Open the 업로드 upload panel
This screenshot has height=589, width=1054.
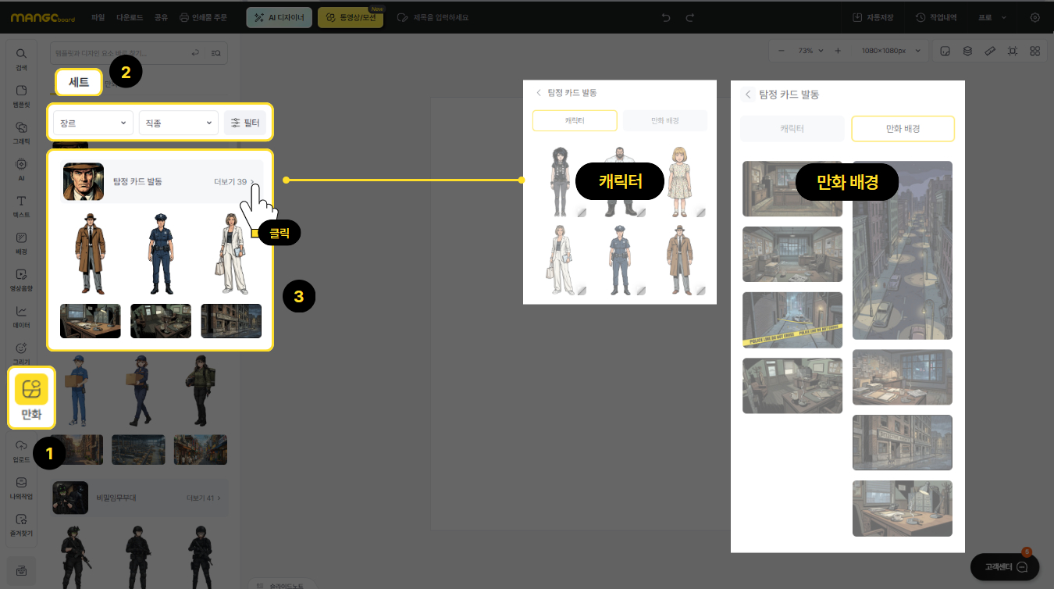click(x=21, y=449)
